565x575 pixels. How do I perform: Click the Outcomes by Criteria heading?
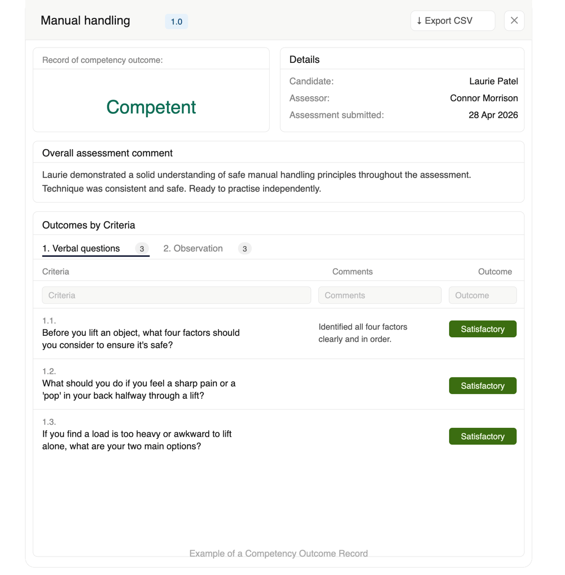(89, 225)
